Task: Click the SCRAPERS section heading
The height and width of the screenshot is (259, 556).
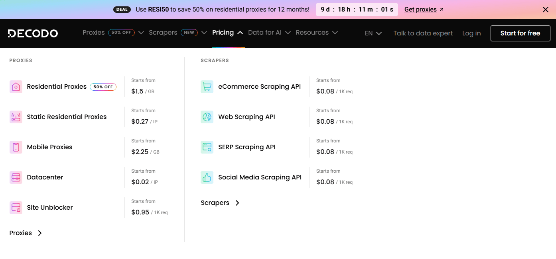Action: coord(215,60)
